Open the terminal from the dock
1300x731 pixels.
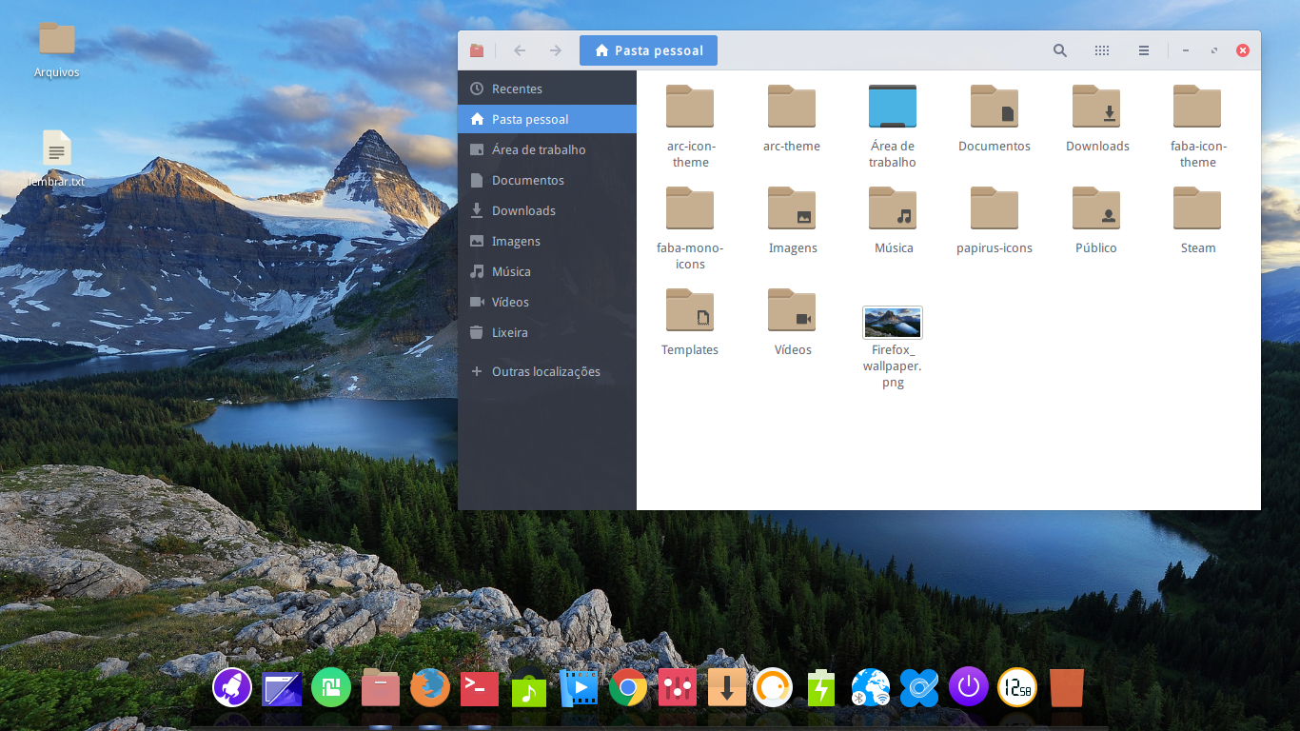pos(480,687)
